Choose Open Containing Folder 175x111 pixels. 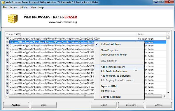coord(119,55)
